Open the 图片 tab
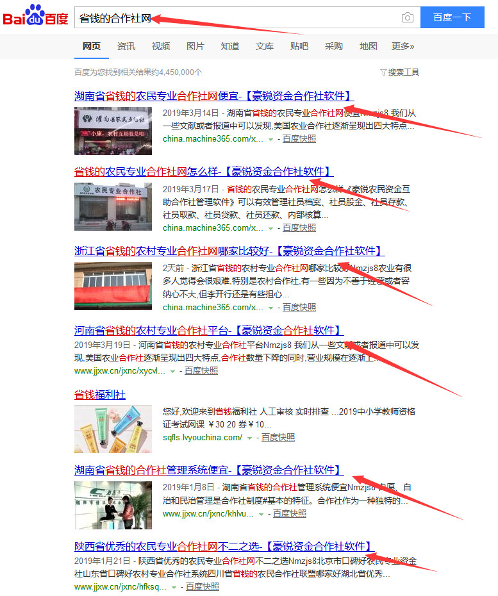 (195, 46)
